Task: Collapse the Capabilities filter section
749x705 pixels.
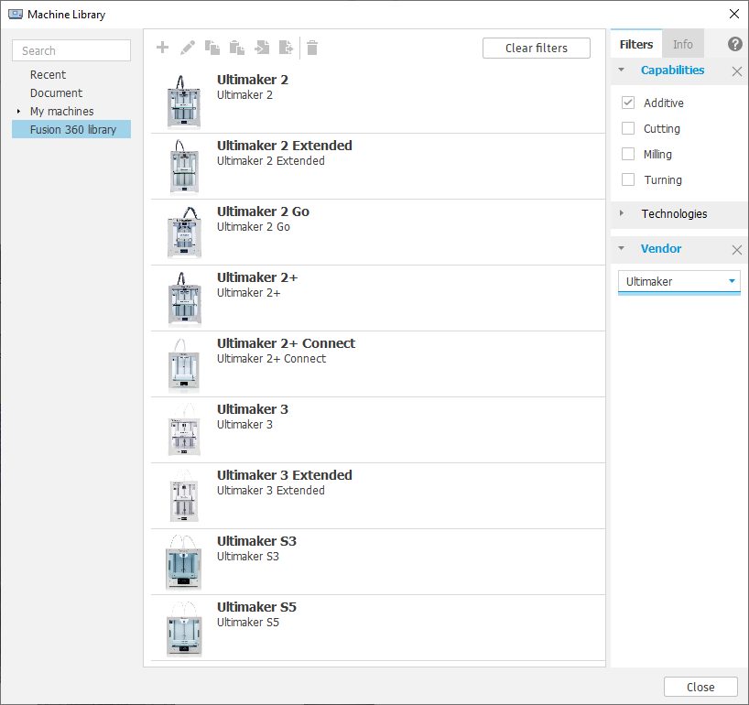Action: tap(621, 70)
